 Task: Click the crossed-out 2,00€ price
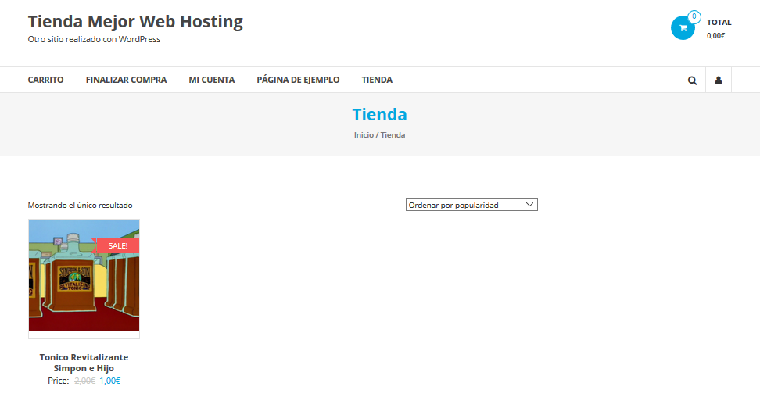84,381
